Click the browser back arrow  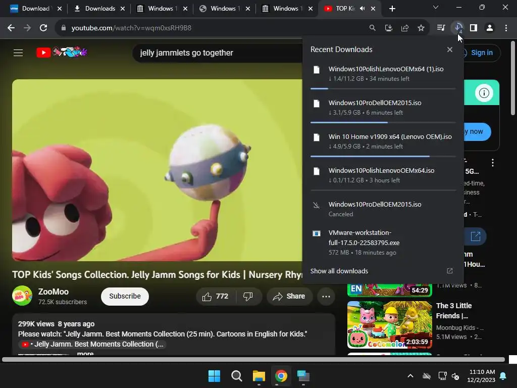coord(11,28)
